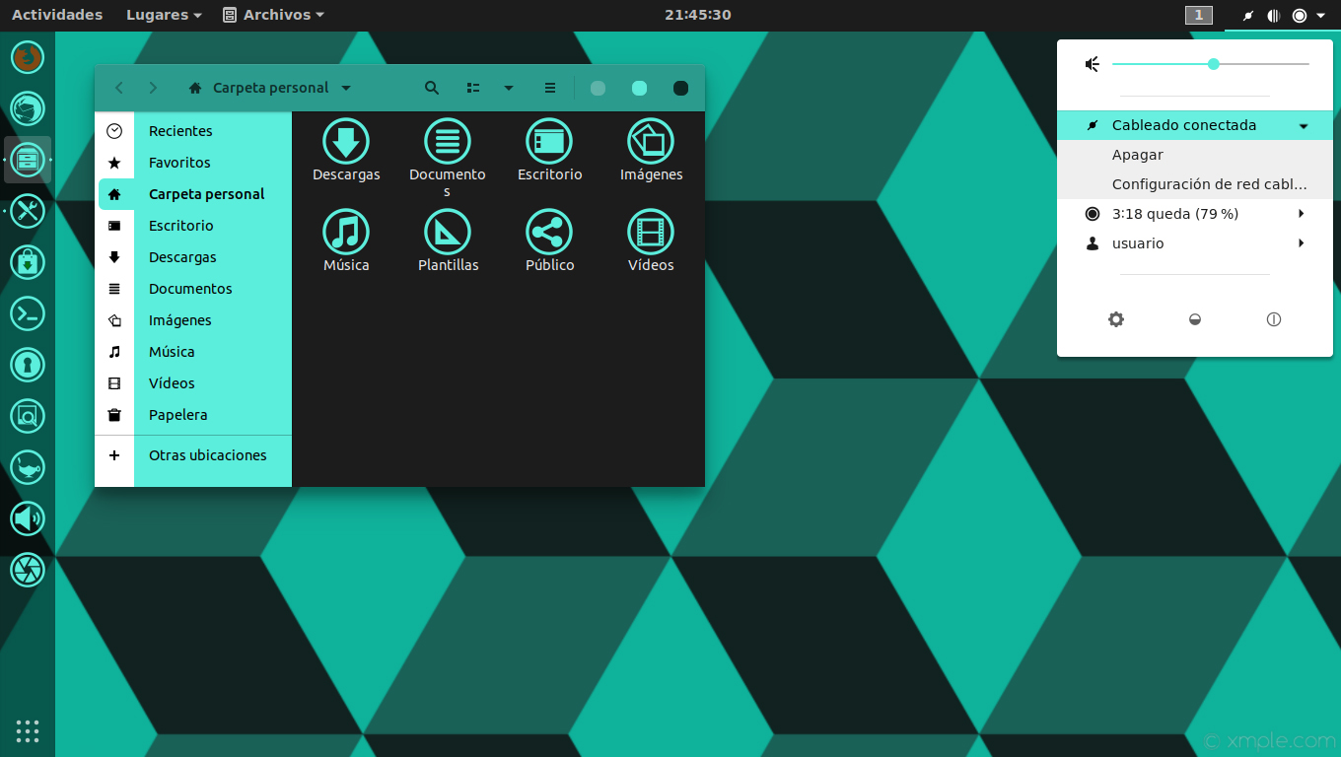The height and width of the screenshot is (757, 1341).
Task: Click the search magnifier in Files toolbar
Action: click(x=432, y=88)
